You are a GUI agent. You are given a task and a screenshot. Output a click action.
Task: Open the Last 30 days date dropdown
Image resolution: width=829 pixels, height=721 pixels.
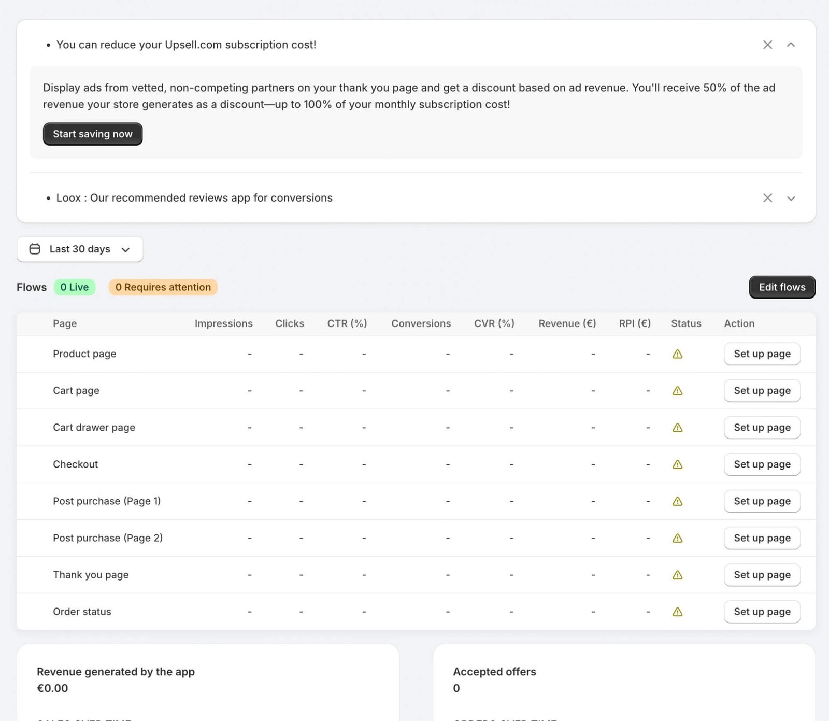coord(80,249)
